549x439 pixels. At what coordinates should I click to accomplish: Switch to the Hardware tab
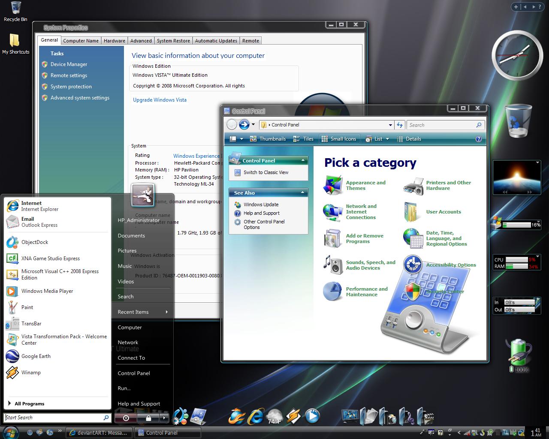pos(114,40)
